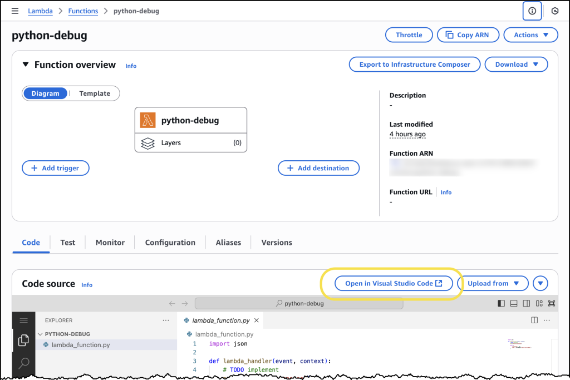Toggle the secondary side bar

(x=525, y=303)
